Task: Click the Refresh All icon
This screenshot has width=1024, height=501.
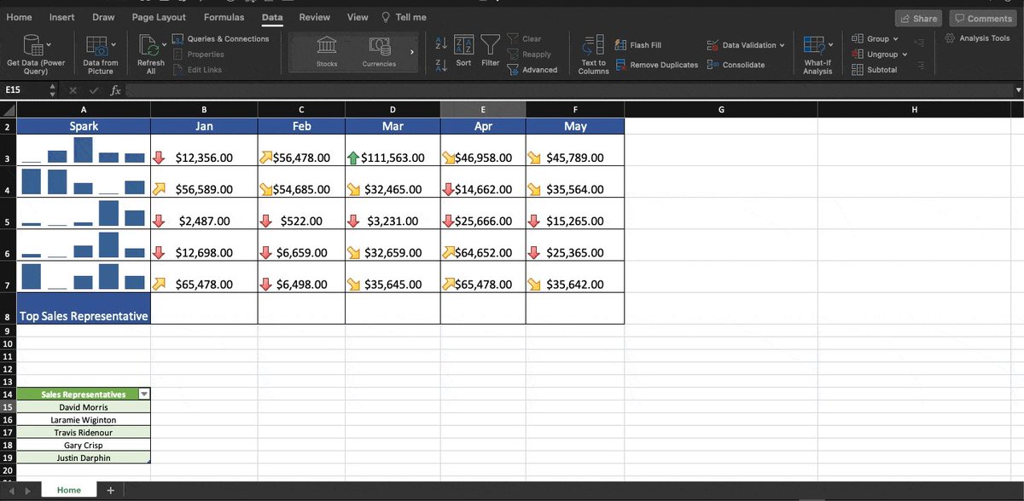Action: (x=148, y=46)
